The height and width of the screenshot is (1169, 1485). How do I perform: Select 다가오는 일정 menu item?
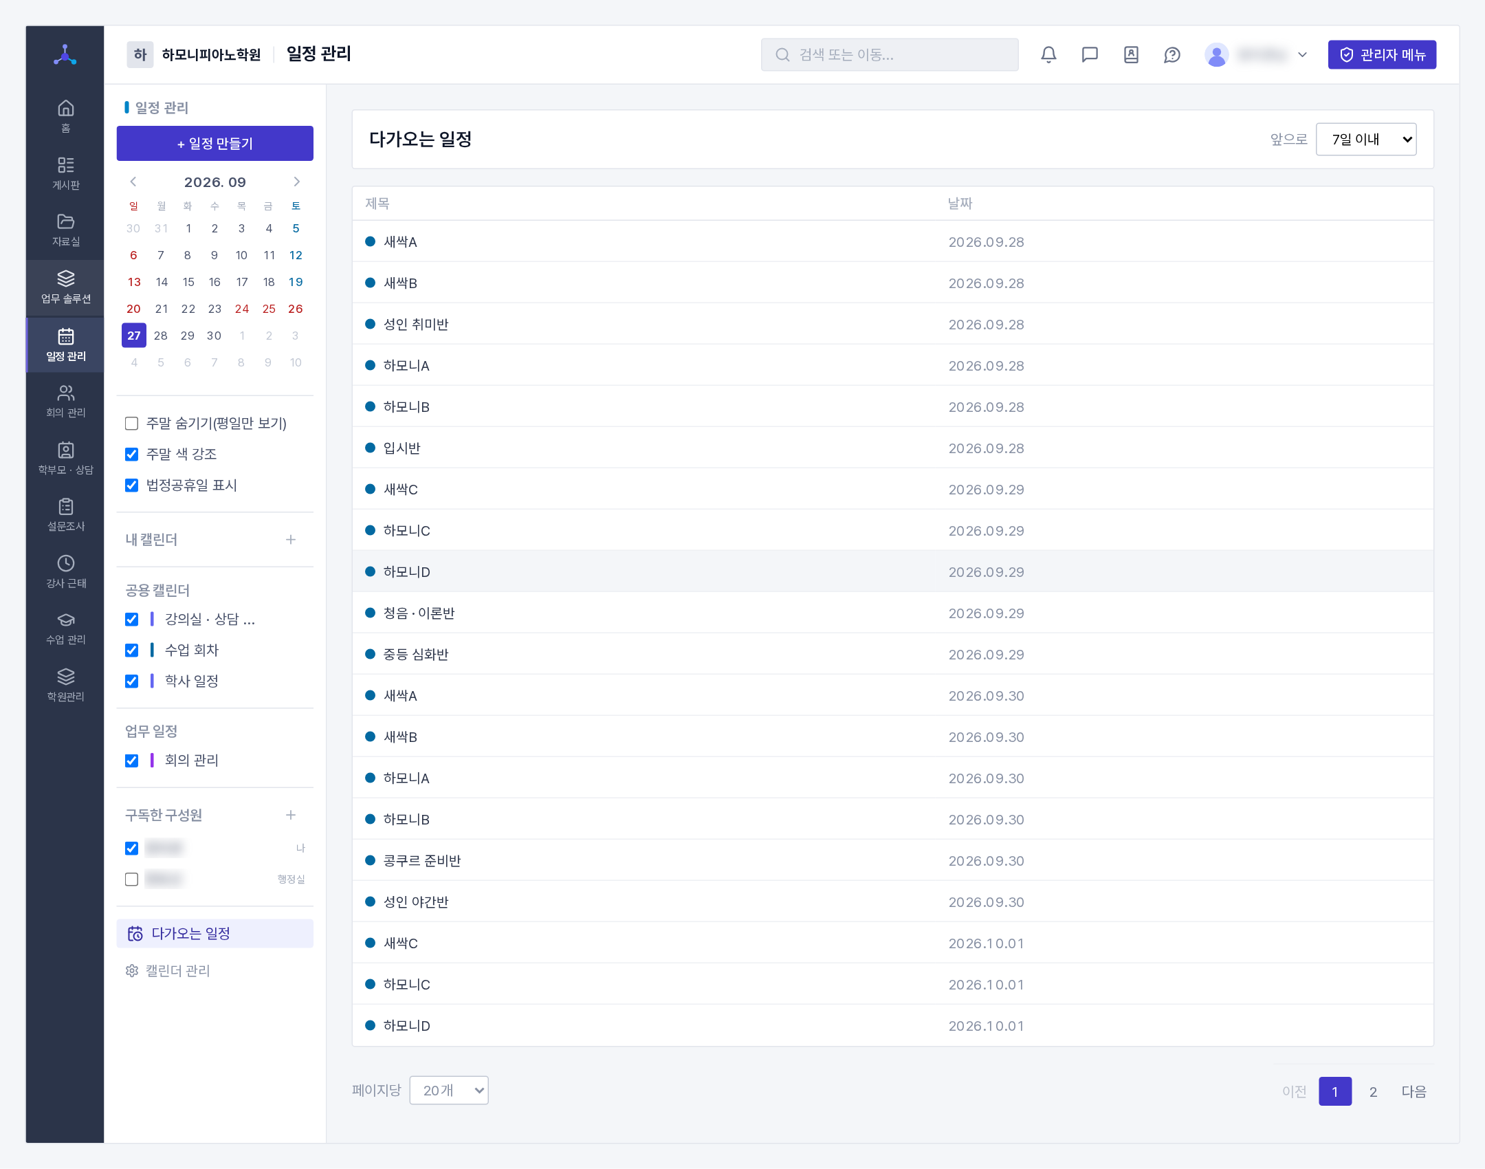[214, 933]
